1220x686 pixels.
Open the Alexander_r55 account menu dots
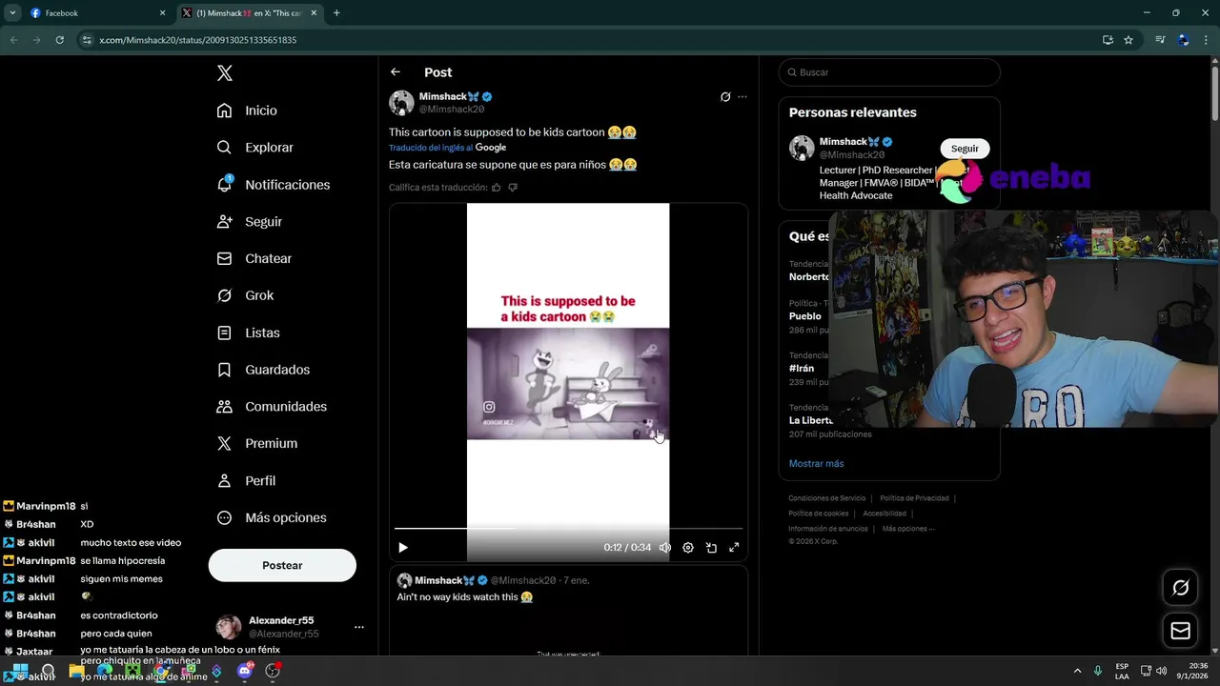pos(359,627)
